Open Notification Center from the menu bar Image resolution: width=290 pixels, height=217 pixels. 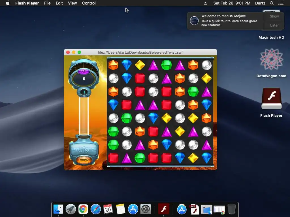[x=281, y=3]
